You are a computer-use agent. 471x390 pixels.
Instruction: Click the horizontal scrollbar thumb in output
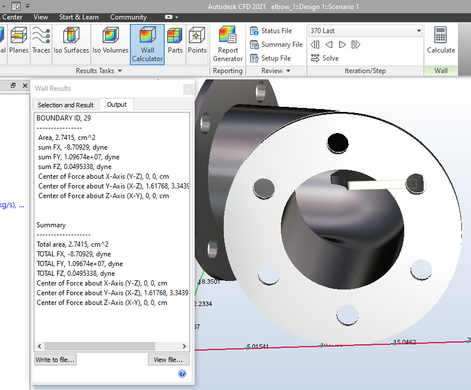(100, 346)
